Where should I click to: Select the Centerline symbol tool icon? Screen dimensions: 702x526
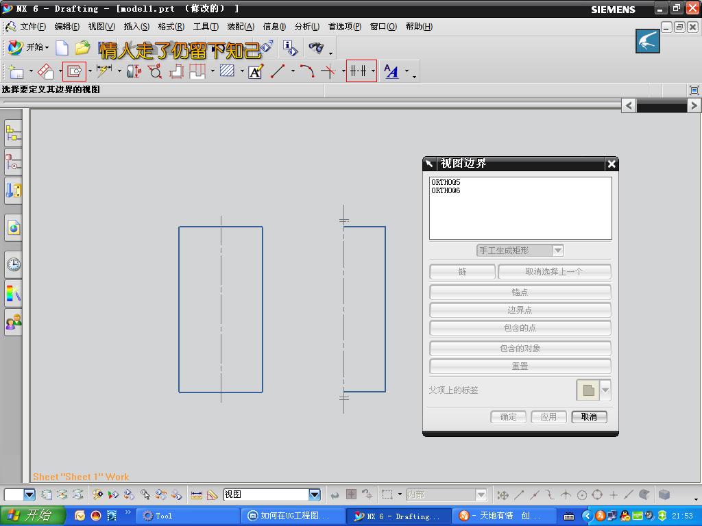pos(358,71)
